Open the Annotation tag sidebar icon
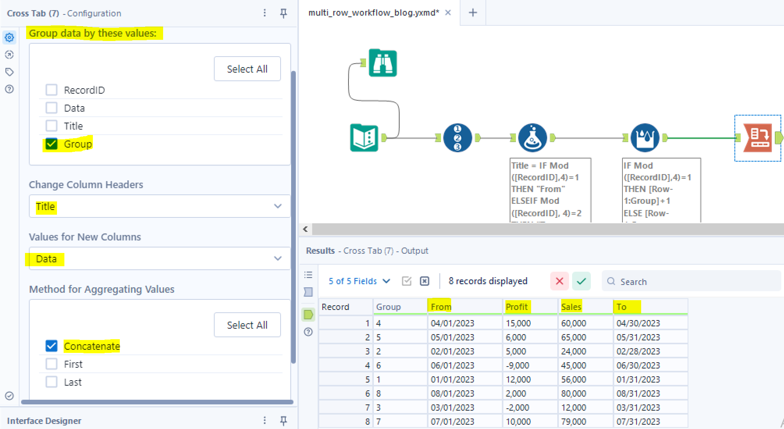 tap(9, 72)
